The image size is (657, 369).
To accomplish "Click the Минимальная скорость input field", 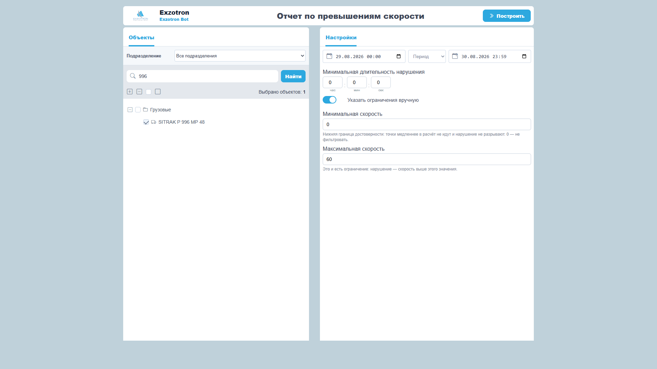I will pyautogui.click(x=427, y=124).
